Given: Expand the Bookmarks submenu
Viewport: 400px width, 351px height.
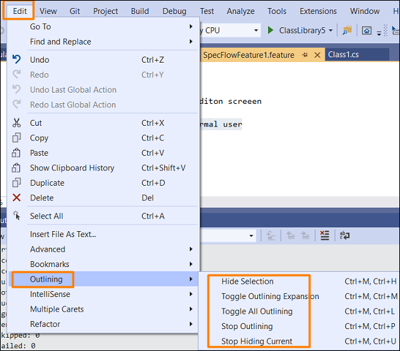Looking at the screenshot, I should pos(191,264).
